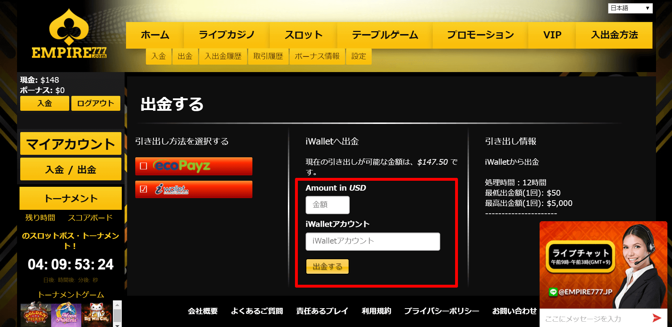This screenshot has width=672, height=327.
Task: Click the 現金: $148 balance text
Action: [x=39, y=80]
